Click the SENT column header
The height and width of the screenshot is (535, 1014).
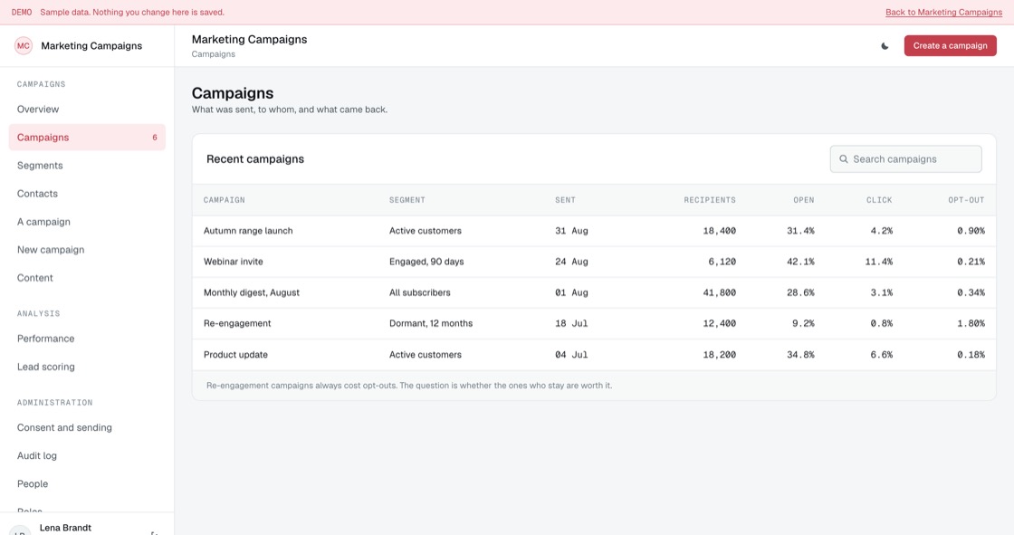click(x=565, y=200)
